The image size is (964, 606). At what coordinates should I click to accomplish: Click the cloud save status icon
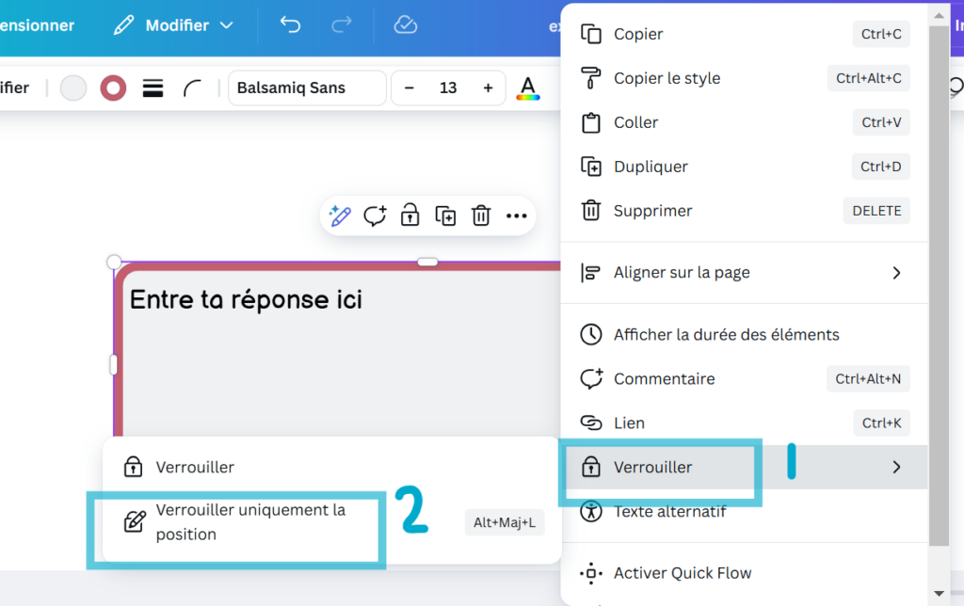click(405, 24)
